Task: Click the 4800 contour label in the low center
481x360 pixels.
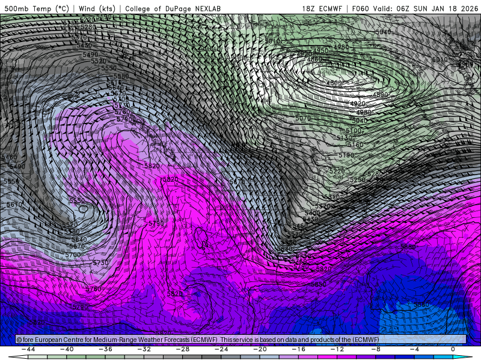Action: (334, 83)
